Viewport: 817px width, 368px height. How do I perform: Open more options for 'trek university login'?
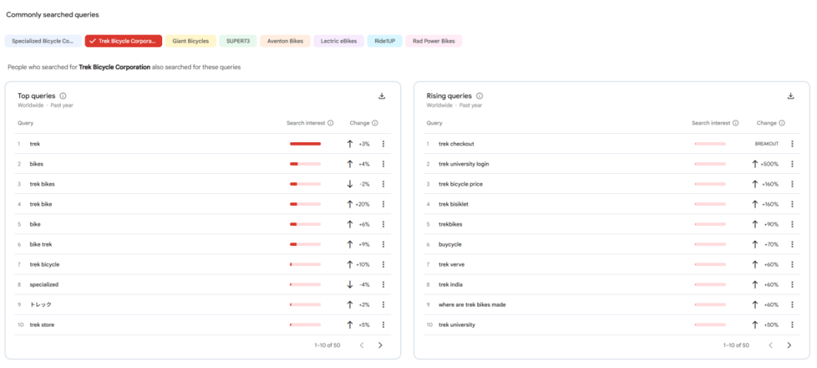(792, 164)
